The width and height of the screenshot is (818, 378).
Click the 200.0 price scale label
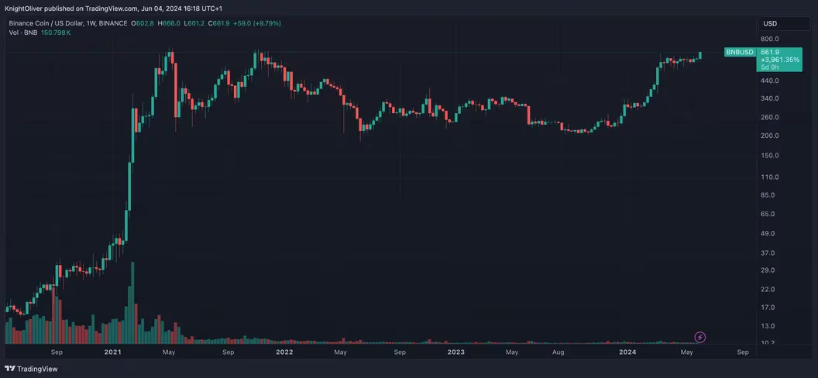tap(770, 136)
